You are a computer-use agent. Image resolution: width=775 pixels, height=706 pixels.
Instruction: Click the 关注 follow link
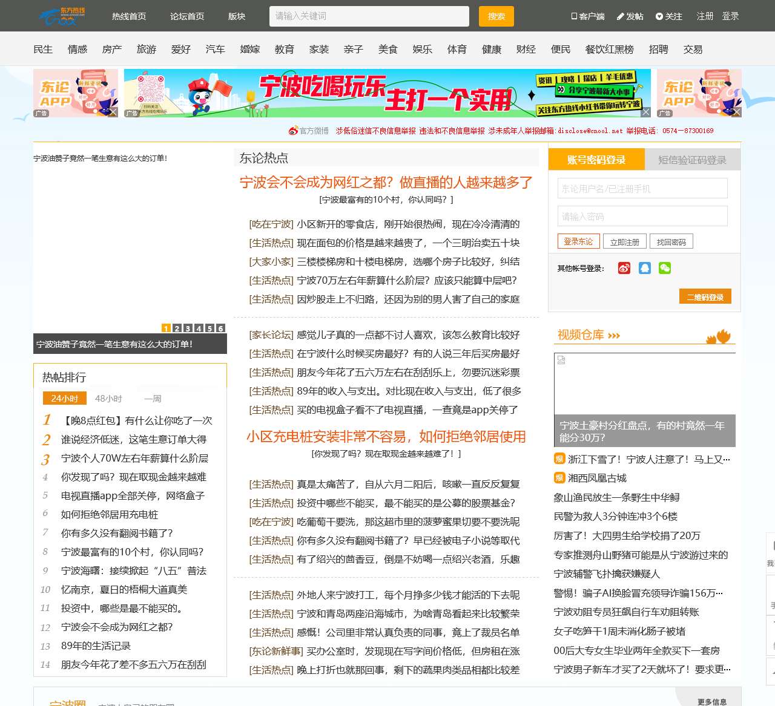(669, 16)
